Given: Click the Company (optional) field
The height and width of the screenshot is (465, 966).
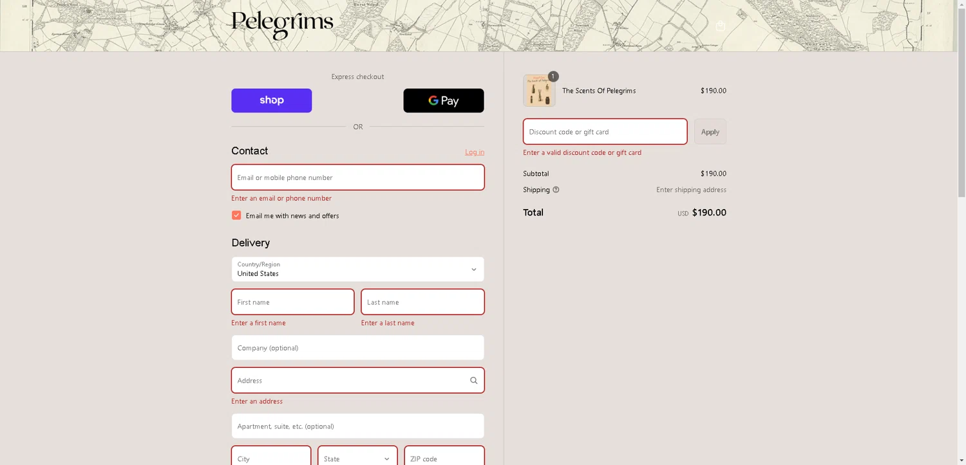Looking at the screenshot, I should click(x=357, y=348).
